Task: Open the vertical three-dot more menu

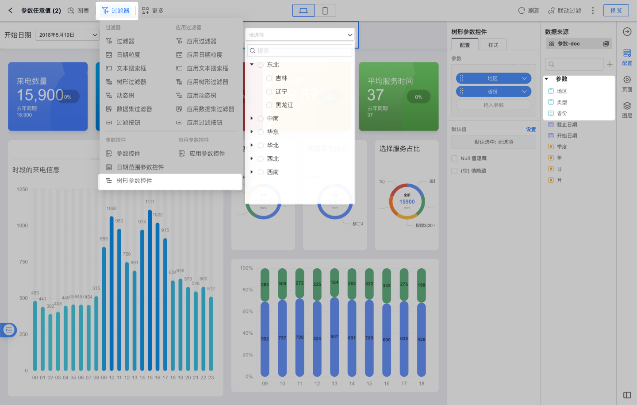Action: 593,11
